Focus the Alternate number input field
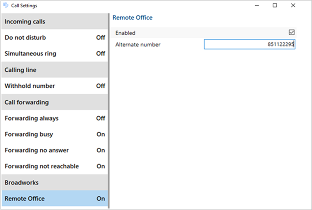Screen dimensions: 312x210 pos(250,44)
